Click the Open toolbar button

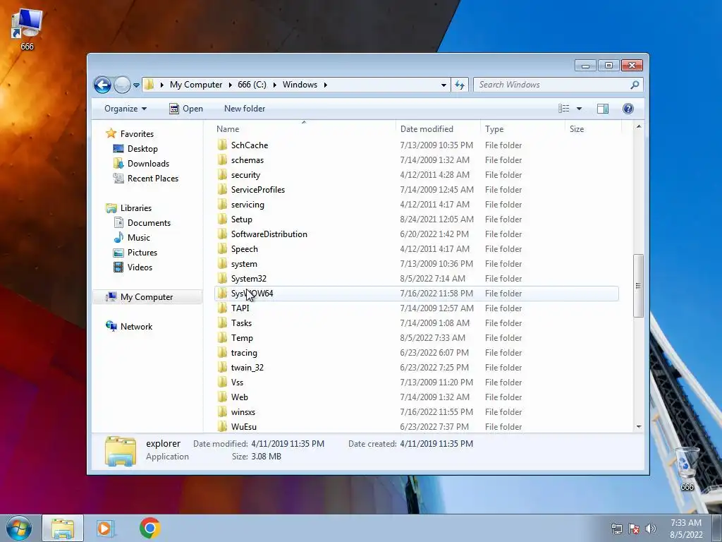click(186, 109)
